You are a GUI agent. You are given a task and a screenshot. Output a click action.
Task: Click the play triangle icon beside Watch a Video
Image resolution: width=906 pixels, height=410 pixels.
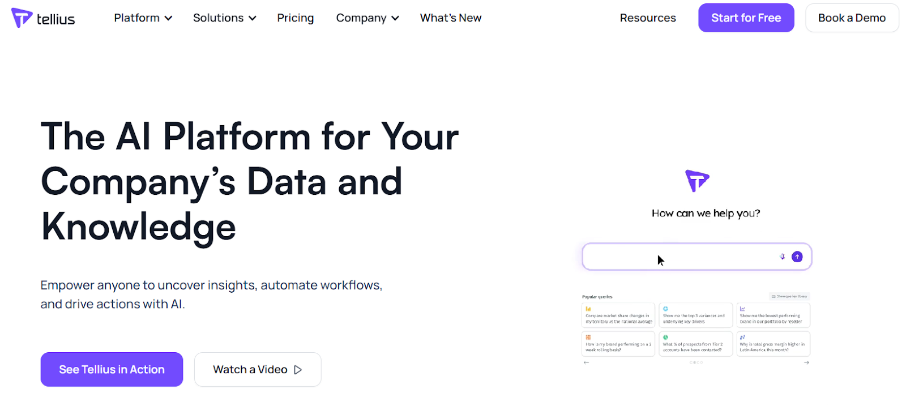coord(298,370)
